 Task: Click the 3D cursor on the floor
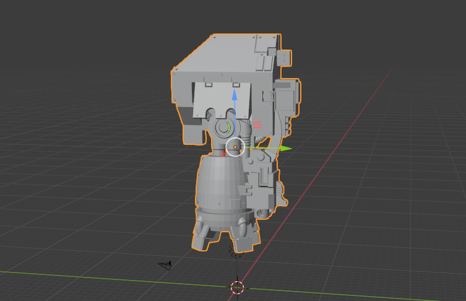237,287
